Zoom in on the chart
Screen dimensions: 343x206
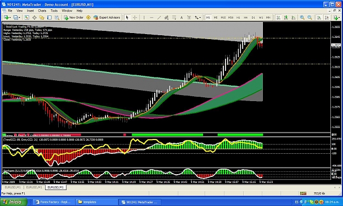click(x=302, y=18)
